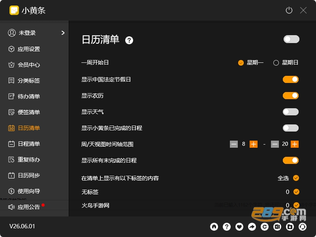This screenshot has width=316, height=237.
Task: Click the heart favorite icon in the bottom bar
Action: click(x=239, y=227)
